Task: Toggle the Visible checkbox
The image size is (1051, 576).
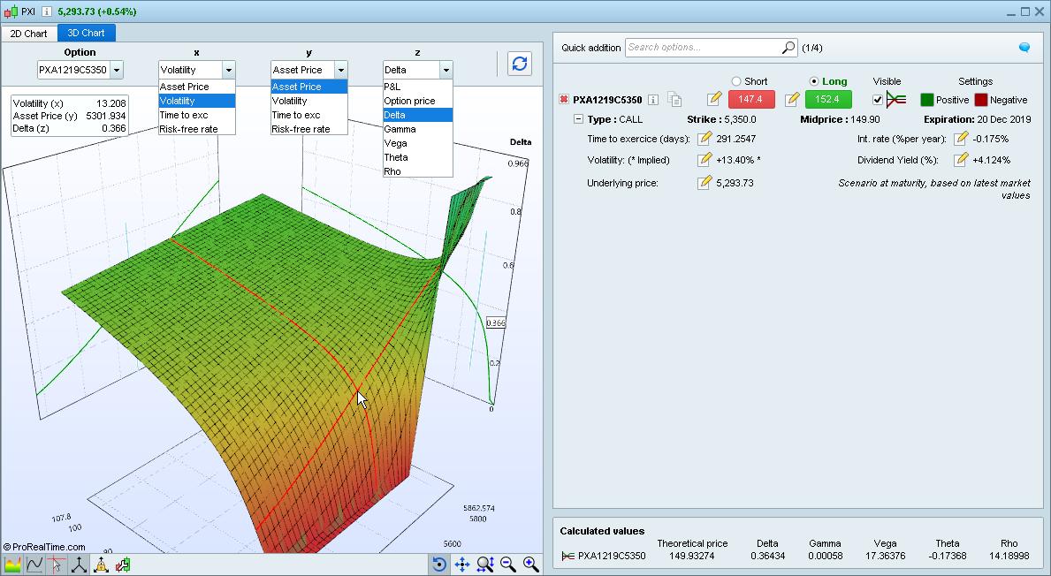Action: point(878,100)
